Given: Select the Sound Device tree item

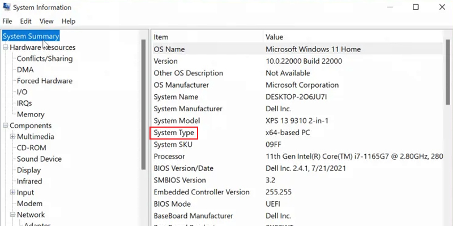Looking at the screenshot, I should (x=39, y=159).
